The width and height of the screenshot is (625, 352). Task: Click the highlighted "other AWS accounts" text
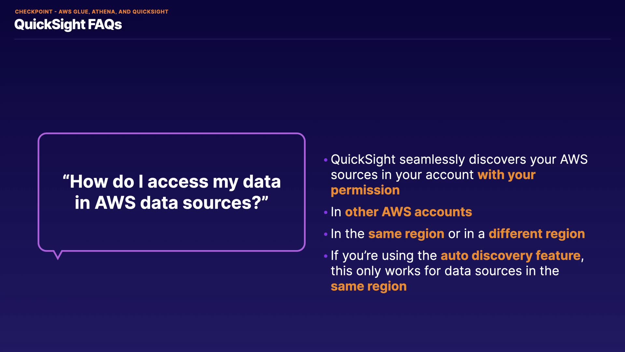point(408,212)
